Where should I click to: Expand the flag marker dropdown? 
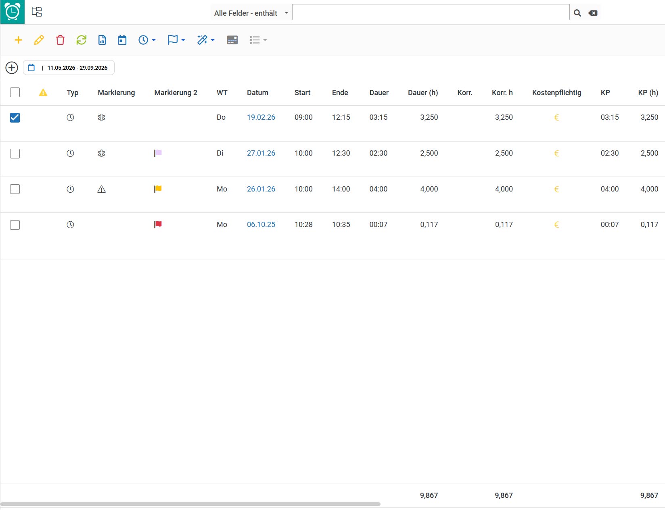[176, 40]
